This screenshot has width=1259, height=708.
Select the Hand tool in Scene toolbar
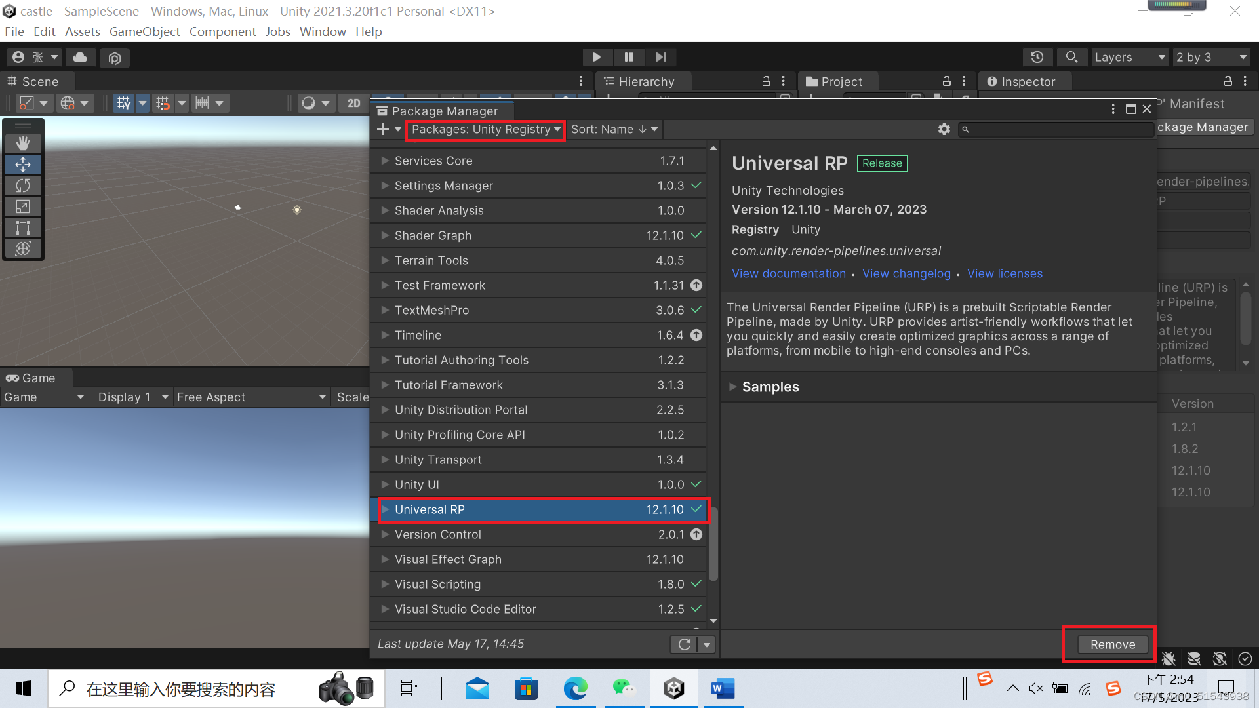23,143
